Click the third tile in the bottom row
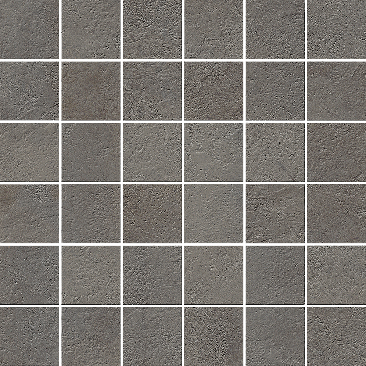Image resolution: width=366 pixels, height=366 pixels. (152, 336)
